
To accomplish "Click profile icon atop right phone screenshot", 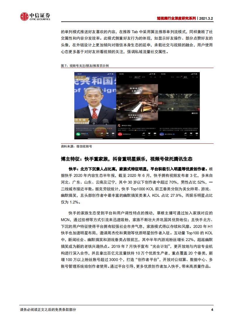I will coord(197,77).
